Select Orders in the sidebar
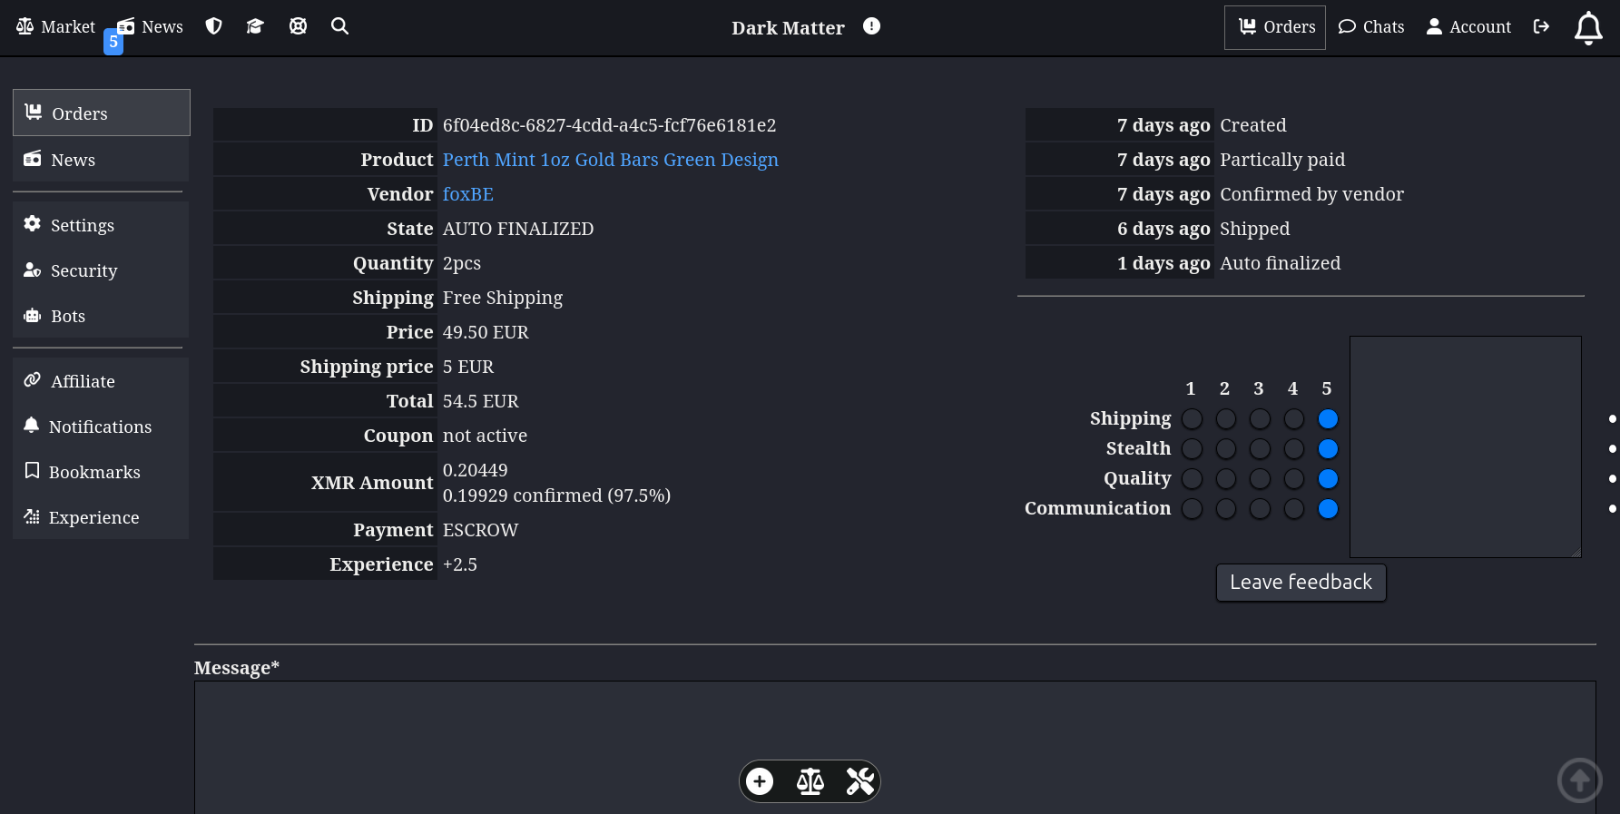This screenshot has height=814, width=1620. (x=102, y=113)
